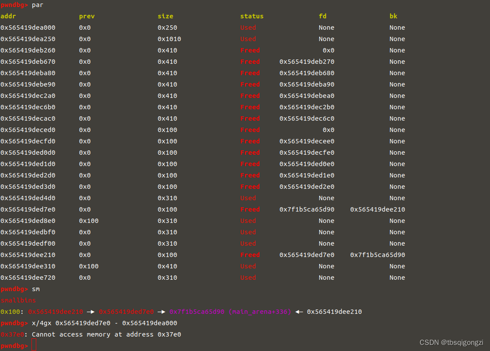This screenshot has width=490, height=351.
Task: Select address 0x565419ded8e0 in addr column
Action: coord(28,221)
